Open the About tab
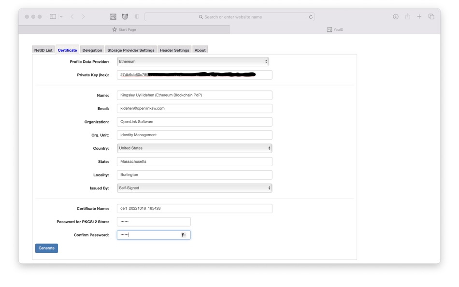 pos(200,50)
